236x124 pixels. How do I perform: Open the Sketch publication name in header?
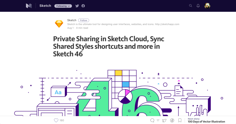(45, 6)
